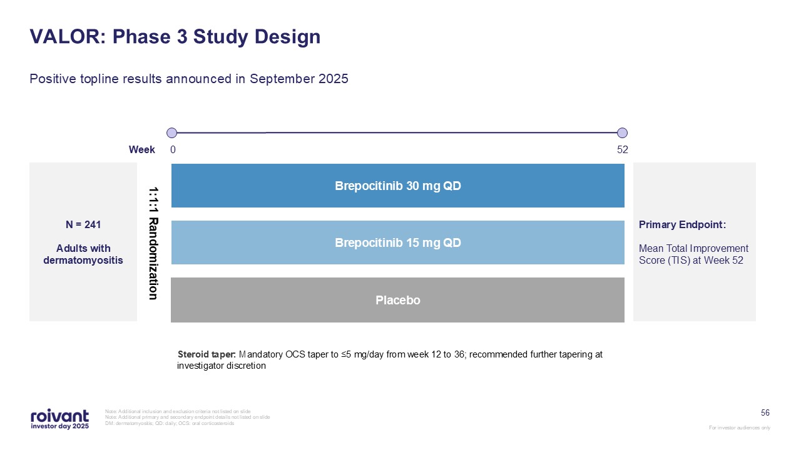The image size is (801, 450).
Task: Select the vertical 1:1:1 Randomization label
Action: pyautogui.click(x=152, y=242)
